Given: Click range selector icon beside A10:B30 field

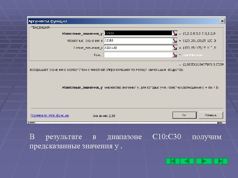Looking at the screenshot, I should point(175,48).
